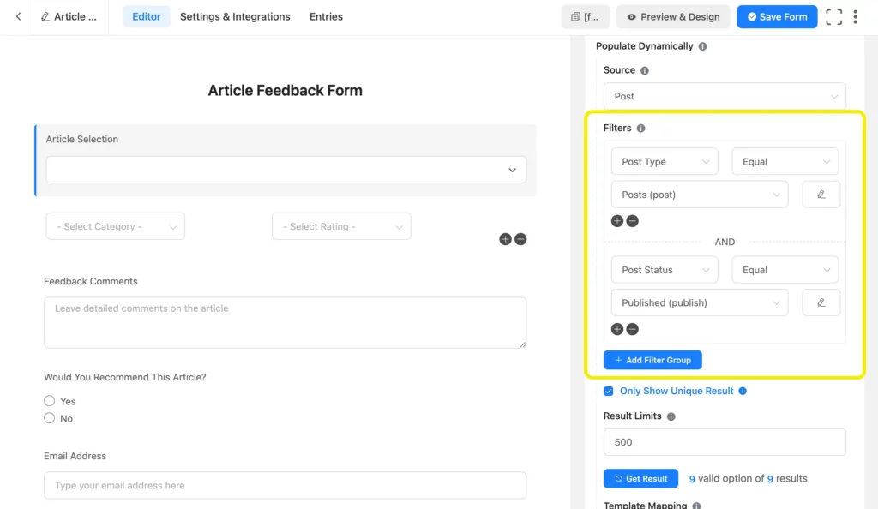The height and width of the screenshot is (509, 878).
Task: Remove the Post Type filter row
Action: 632,221
